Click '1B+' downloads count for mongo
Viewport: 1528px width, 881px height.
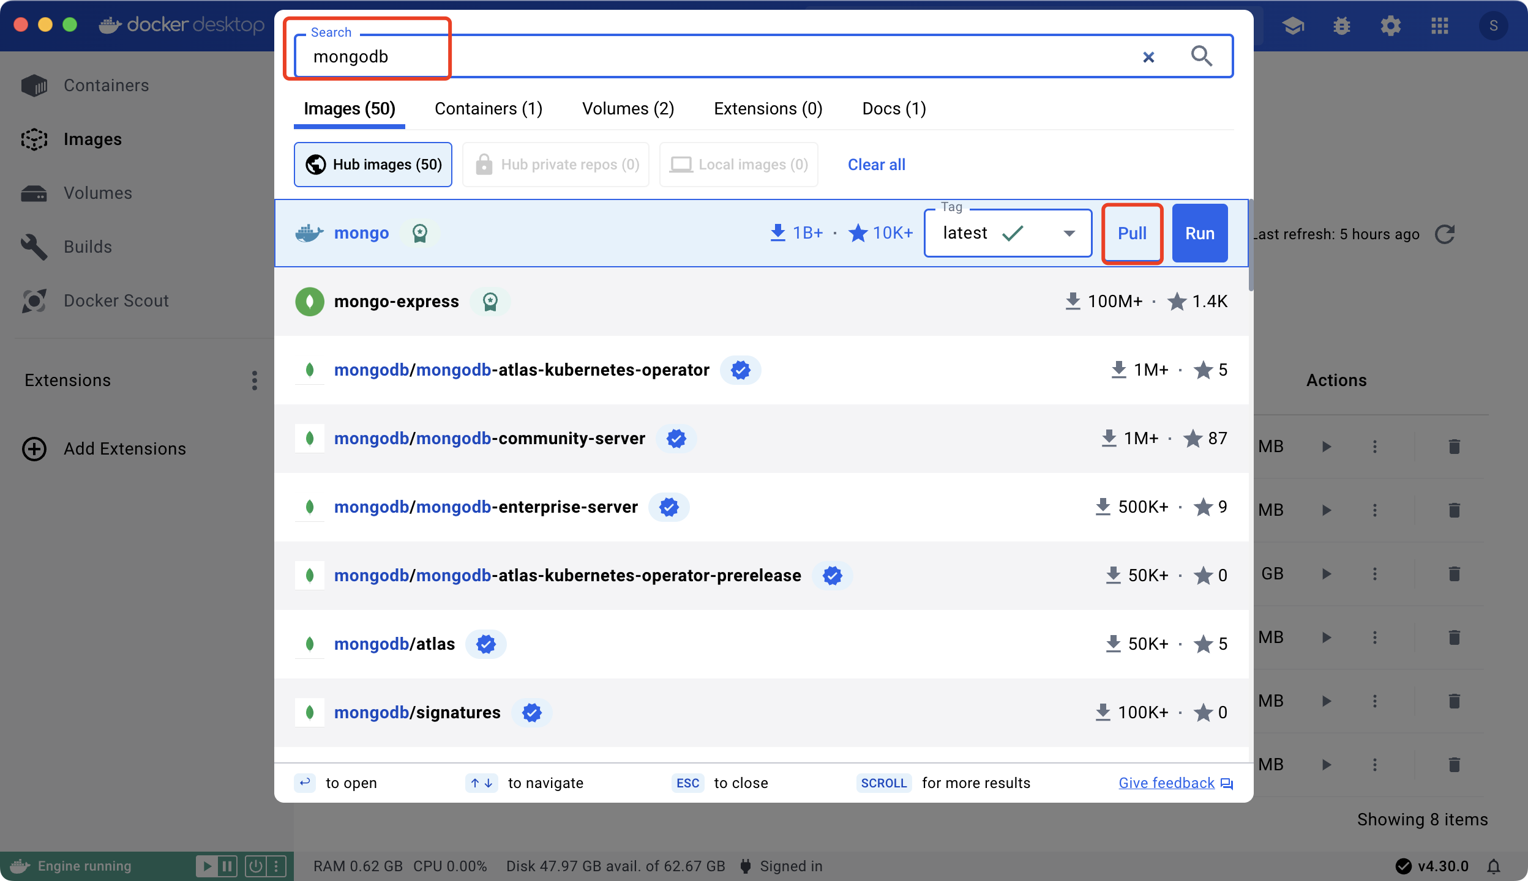(807, 233)
